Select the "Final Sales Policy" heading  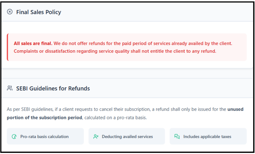coord(38,12)
